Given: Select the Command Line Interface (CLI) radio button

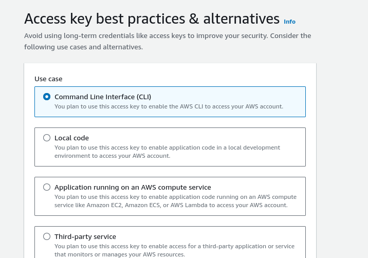Looking at the screenshot, I should [x=47, y=97].
